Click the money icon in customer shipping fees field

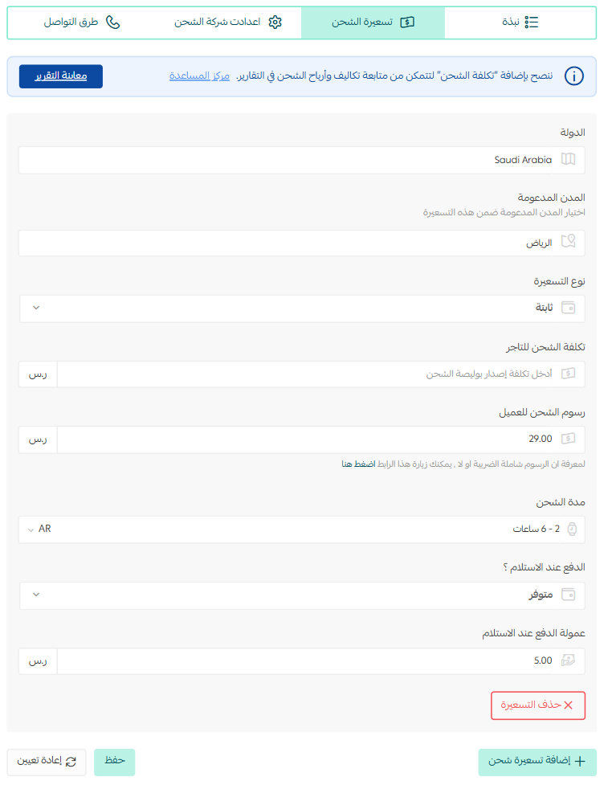(x=568, y=439)
